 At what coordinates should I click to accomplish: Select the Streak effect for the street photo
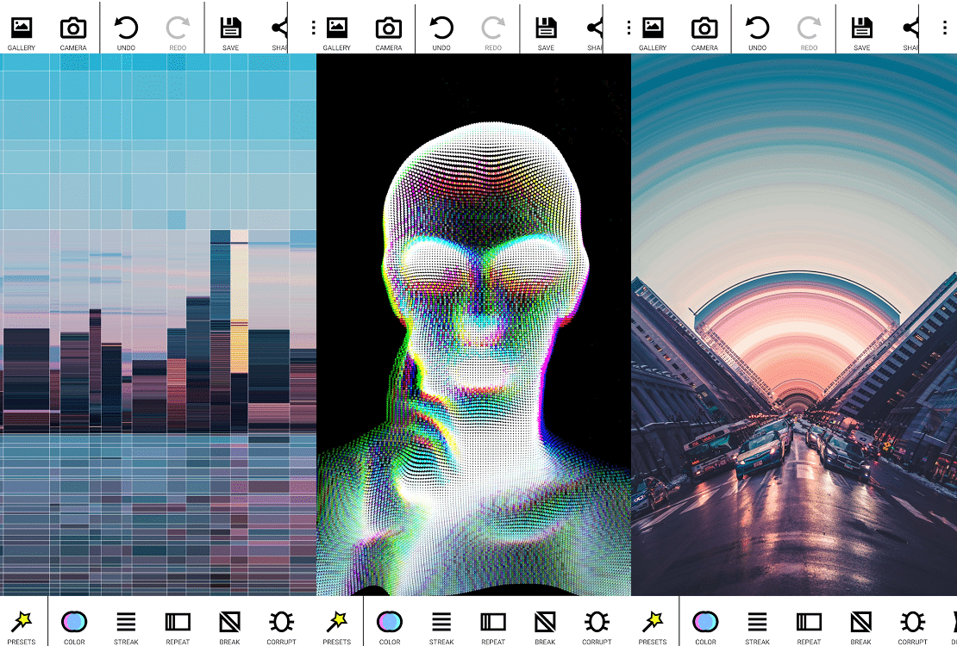click(758, 626)
